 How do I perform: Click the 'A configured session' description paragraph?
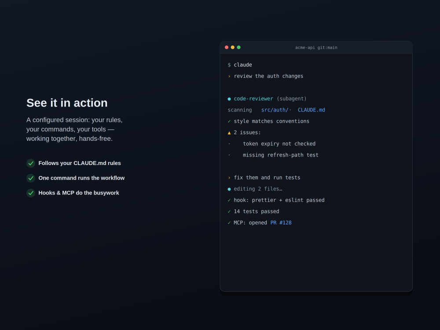(x=74, y=129)
